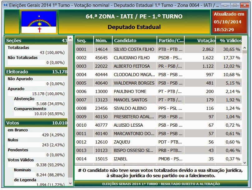Click party cell PDT - PTB...
The image size is (252, 190).
(170, 142)
